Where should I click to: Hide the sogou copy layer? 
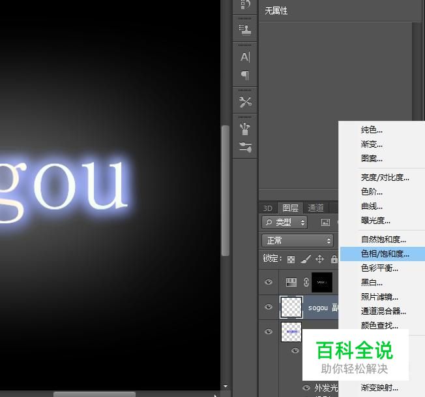269,307
